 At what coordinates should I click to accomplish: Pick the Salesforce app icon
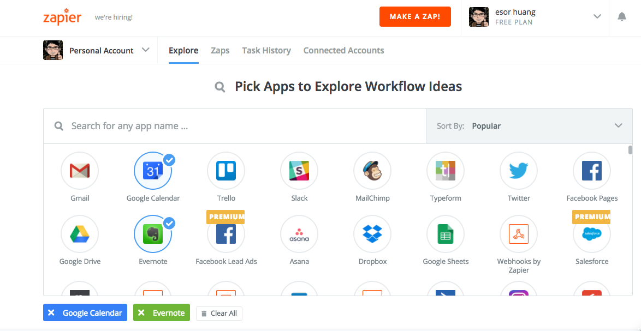pos(592,234)
